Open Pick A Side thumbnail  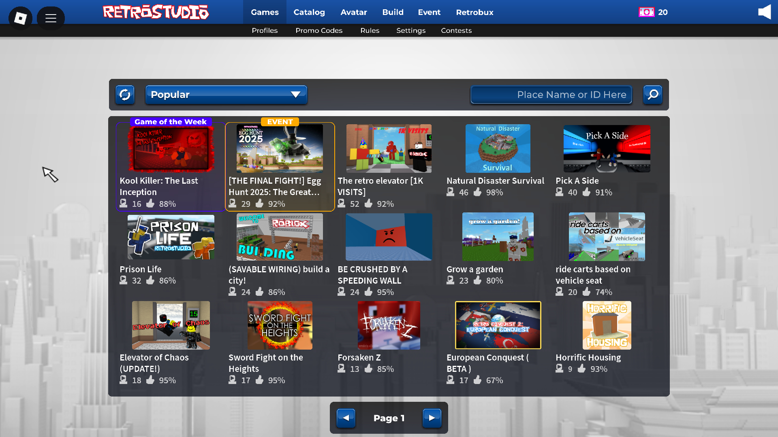coord(607,148)
